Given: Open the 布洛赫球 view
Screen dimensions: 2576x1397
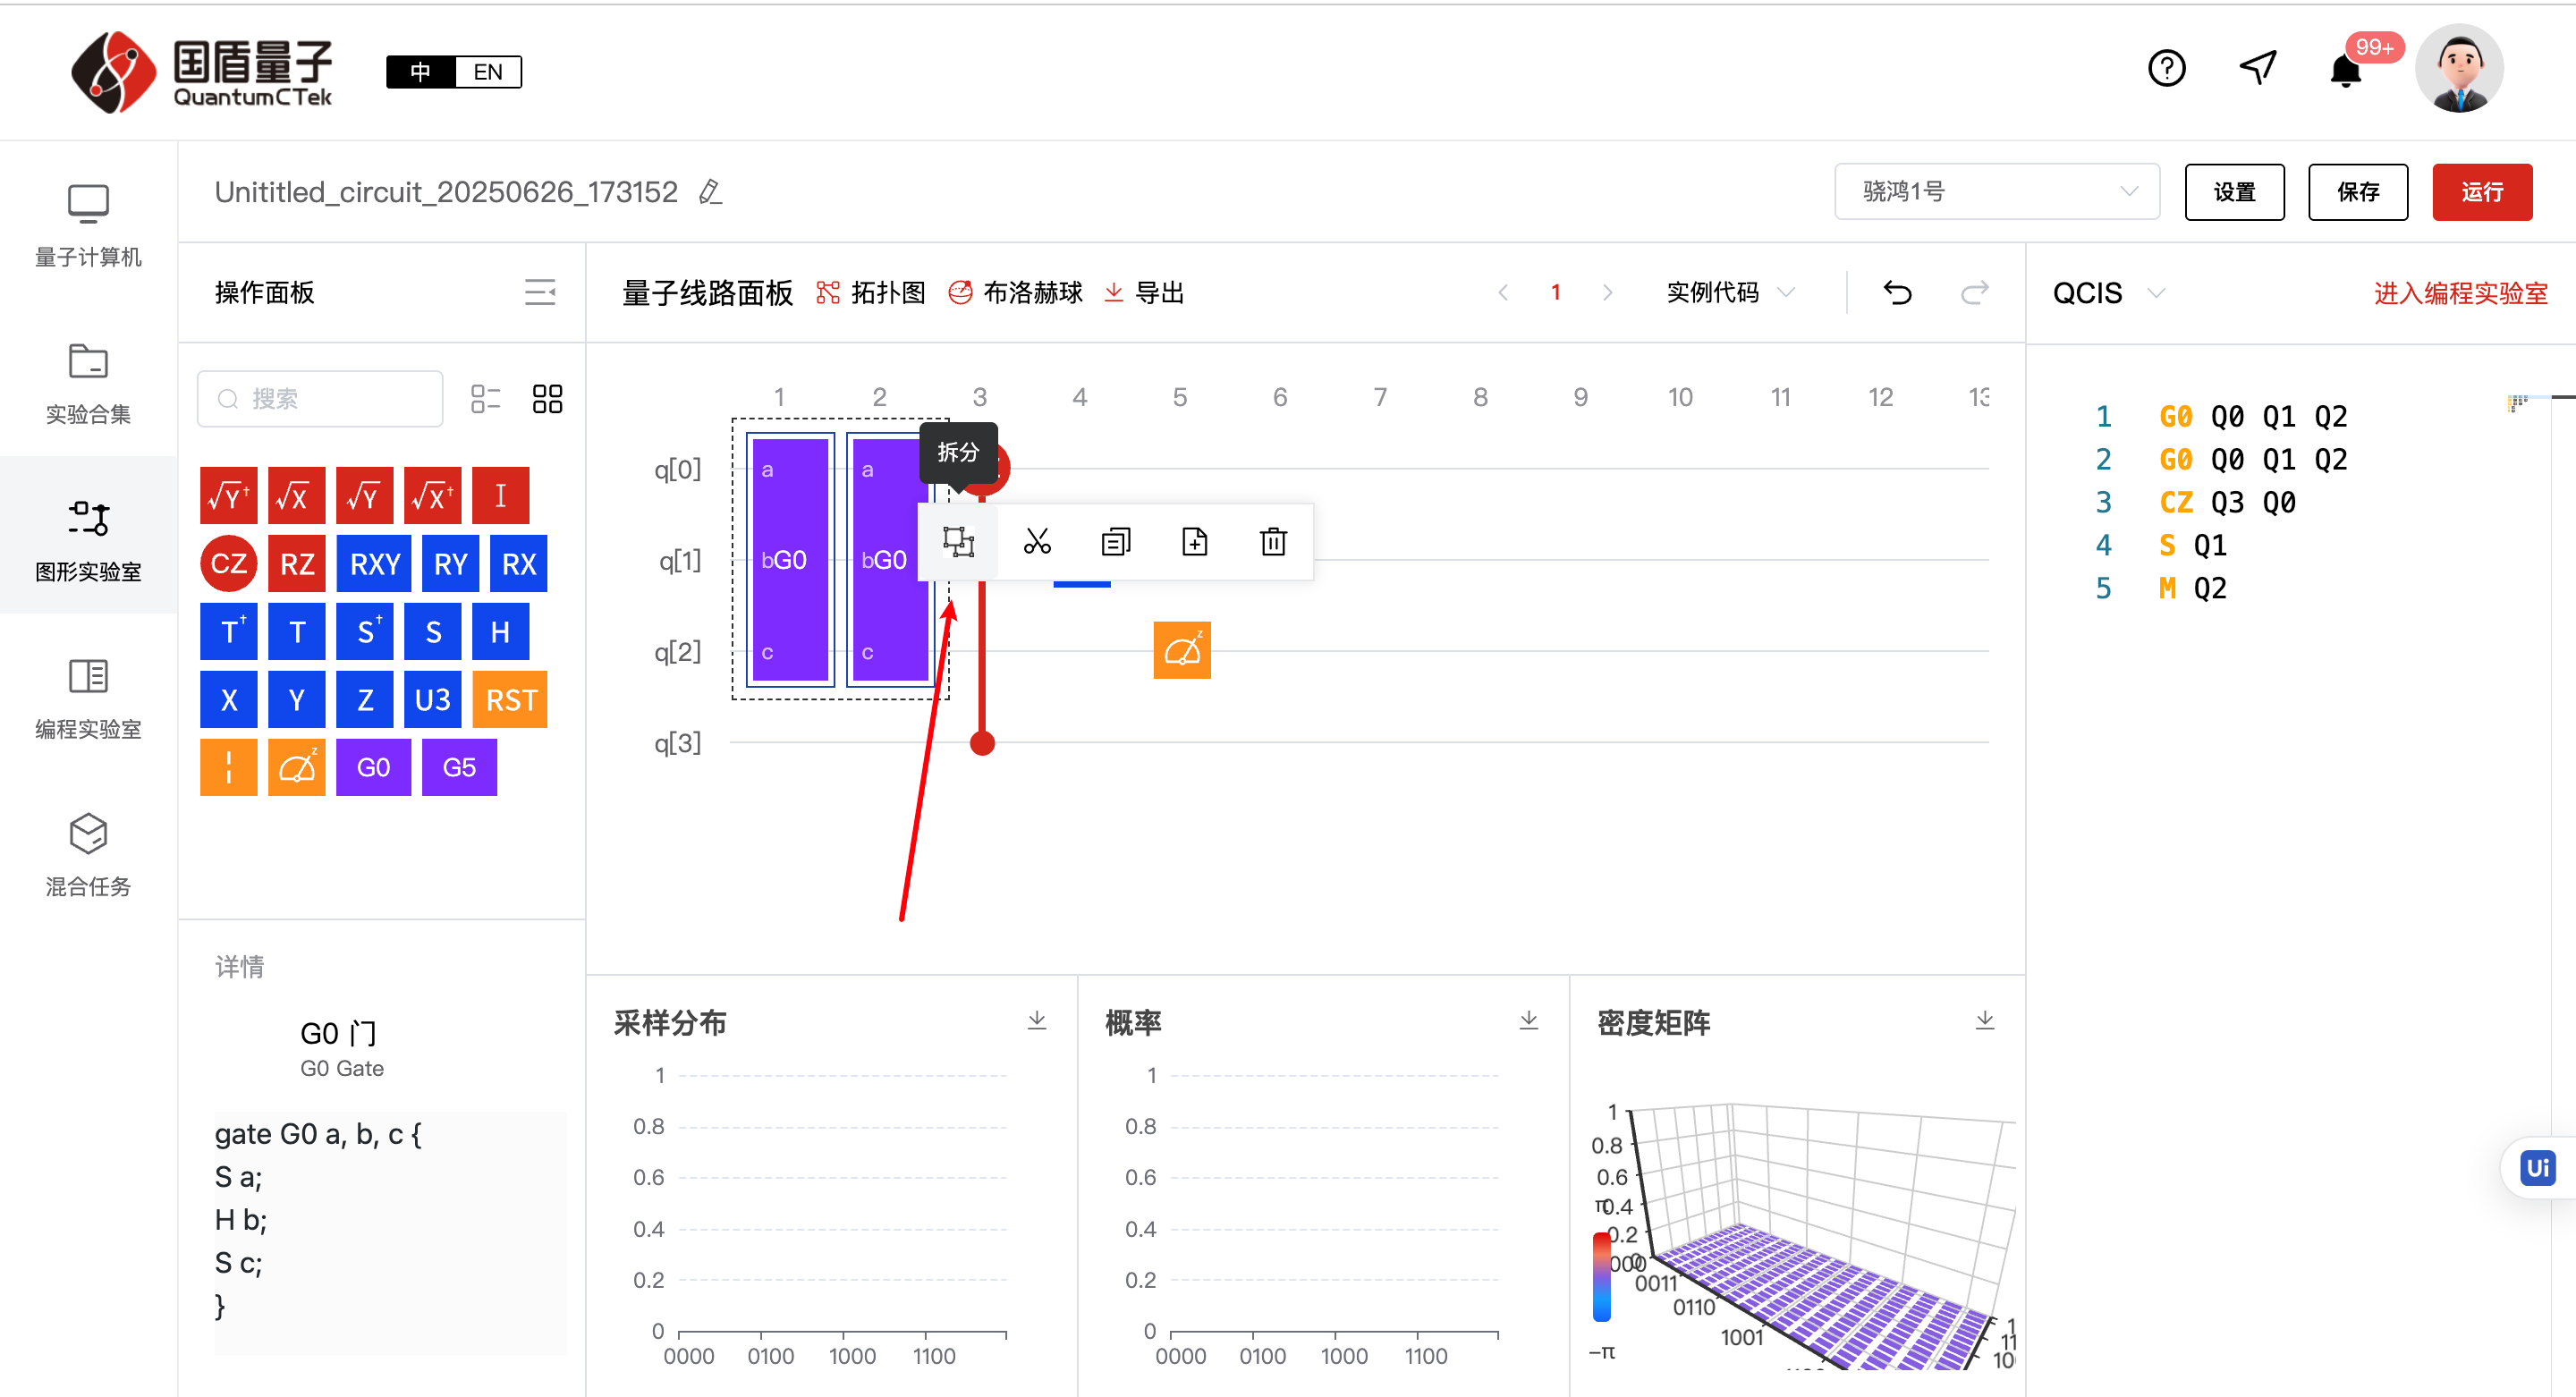Looking at the screenshot, I should pos(1014,293).
